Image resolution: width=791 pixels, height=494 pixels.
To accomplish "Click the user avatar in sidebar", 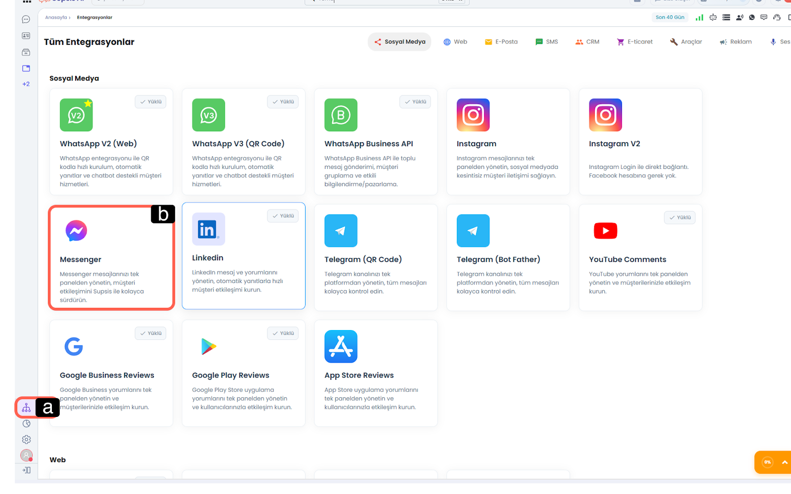I will [x=26, y=455].
